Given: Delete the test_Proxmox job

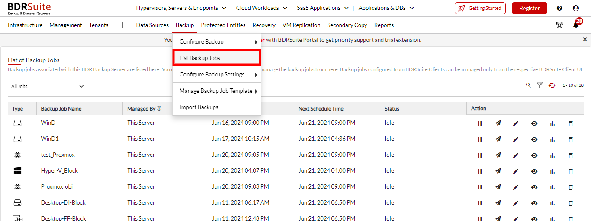Looking at the screenshot, I should tap(571, 155).
